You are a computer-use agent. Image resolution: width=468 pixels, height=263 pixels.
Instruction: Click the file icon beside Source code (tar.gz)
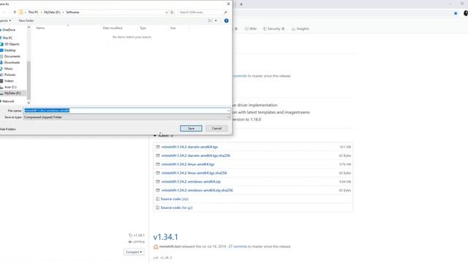coord(157,207)
